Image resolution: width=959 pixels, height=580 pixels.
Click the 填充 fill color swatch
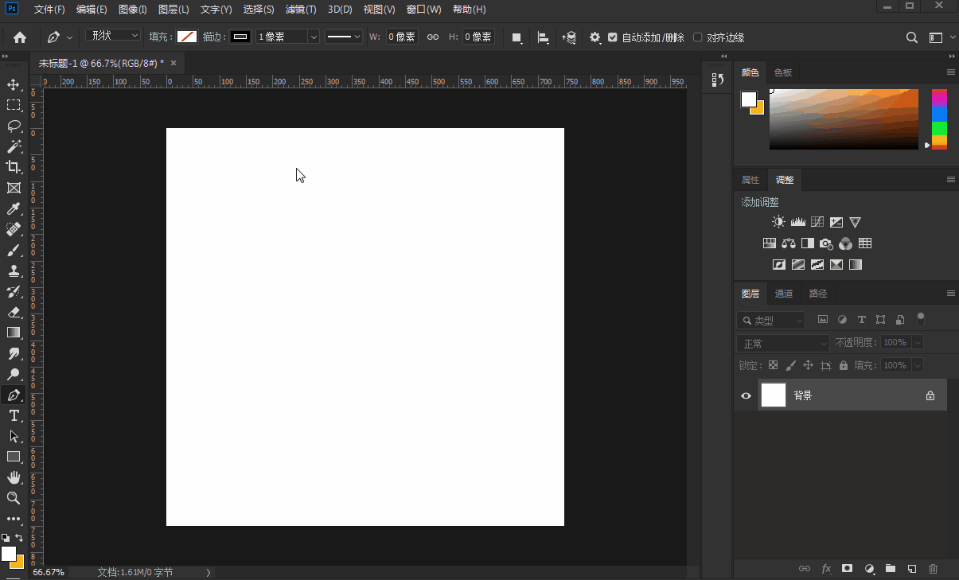click(x=187, y=37)
